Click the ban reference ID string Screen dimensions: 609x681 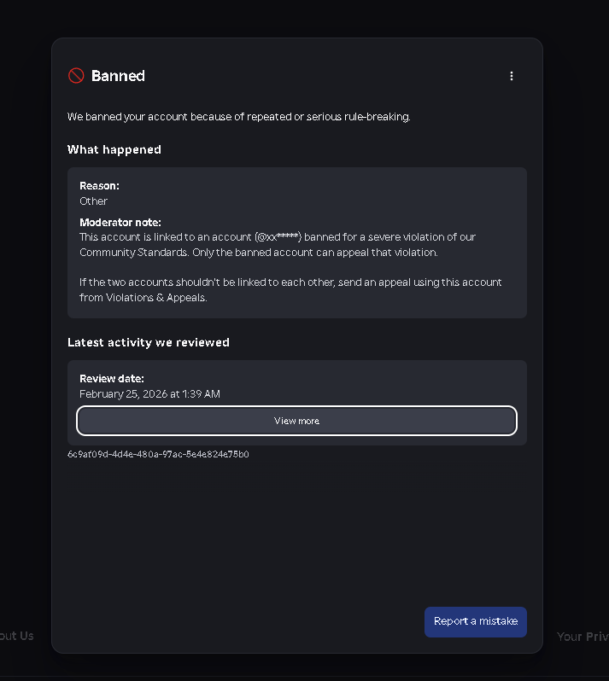click(x=158, y=455)
